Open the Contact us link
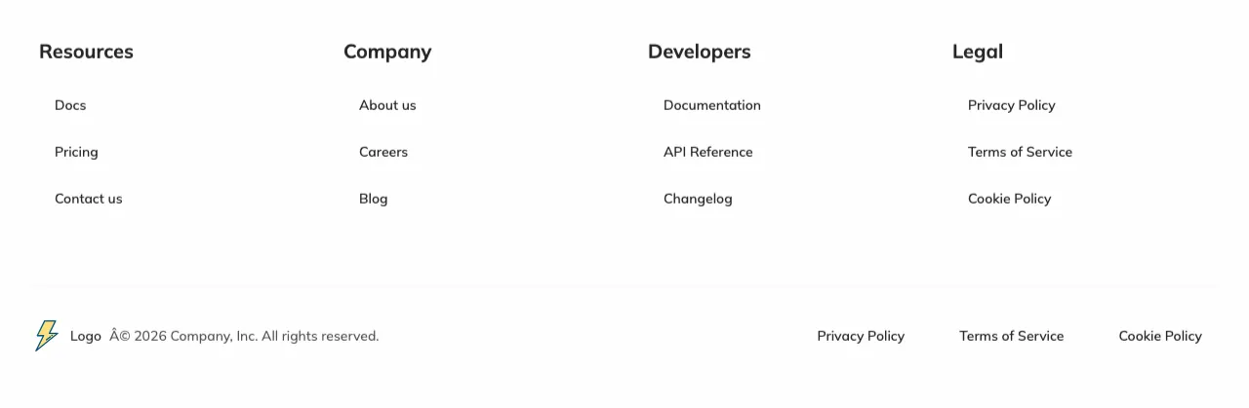1249x408 pixels. (89, 199)
